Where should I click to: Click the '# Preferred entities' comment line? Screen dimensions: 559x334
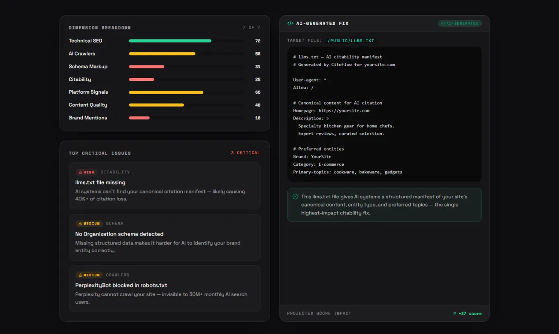pyautogui.click(x=319, y=149)
